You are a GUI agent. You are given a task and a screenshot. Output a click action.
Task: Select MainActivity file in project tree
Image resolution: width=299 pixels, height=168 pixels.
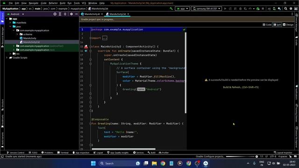pyautogui.click(x=28, y=38)
